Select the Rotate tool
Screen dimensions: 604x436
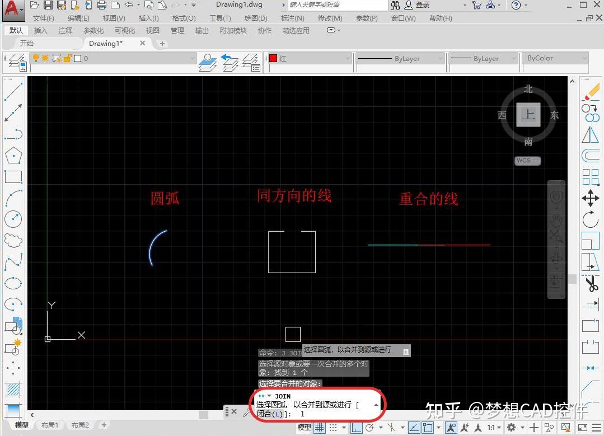591,220
